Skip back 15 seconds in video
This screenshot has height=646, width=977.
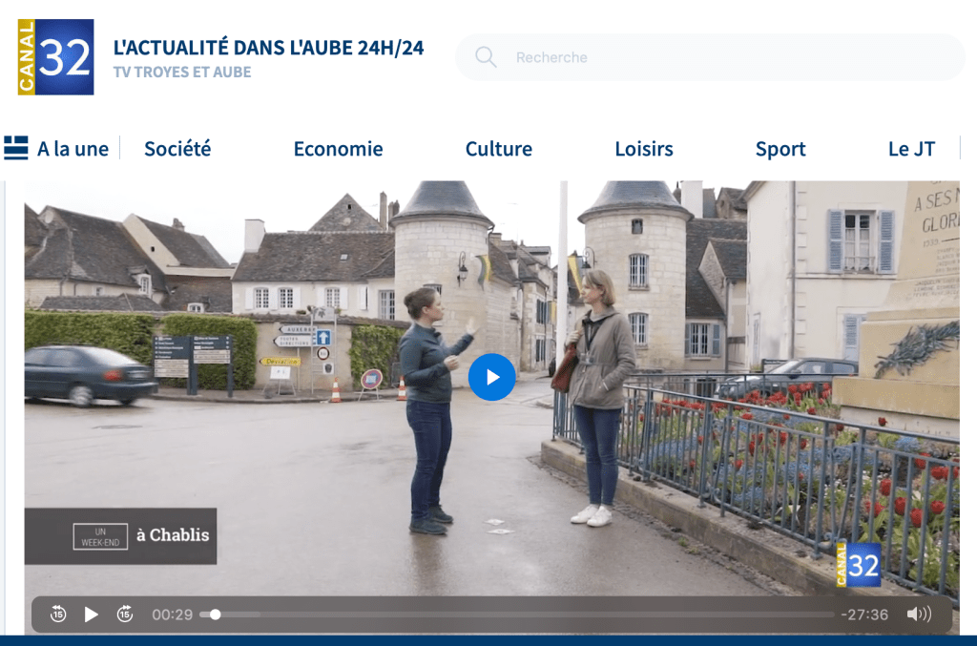coord(58,615)
